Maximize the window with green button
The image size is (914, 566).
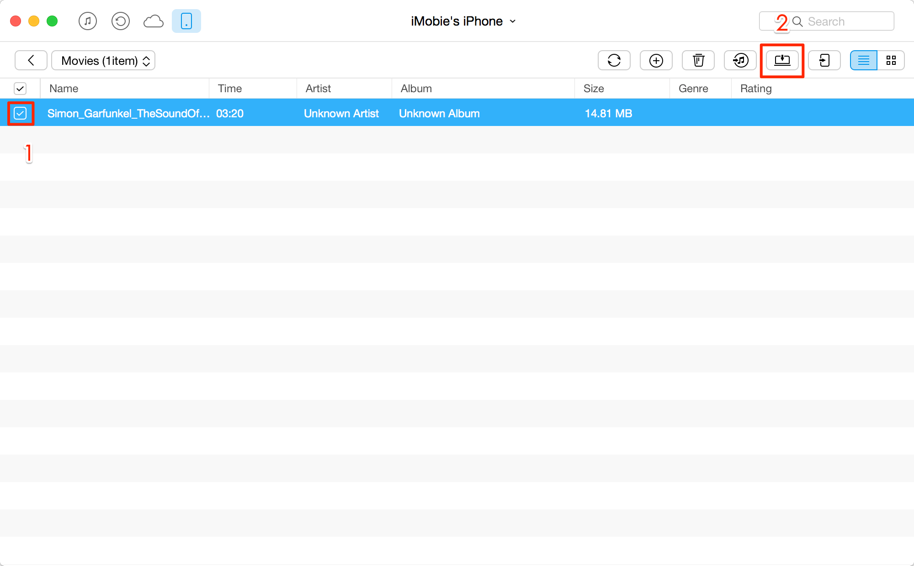[x=52, y=21]
